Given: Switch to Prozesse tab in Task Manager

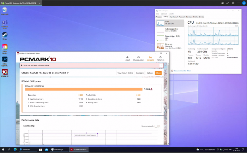Looking at the screenshot, I should click(159, 17).
